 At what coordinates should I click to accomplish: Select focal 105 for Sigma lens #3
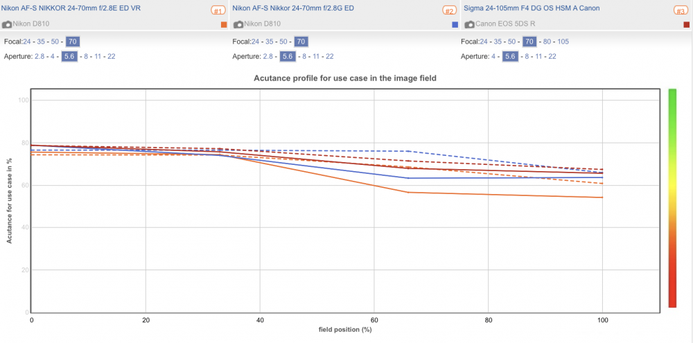pos(563,42)
